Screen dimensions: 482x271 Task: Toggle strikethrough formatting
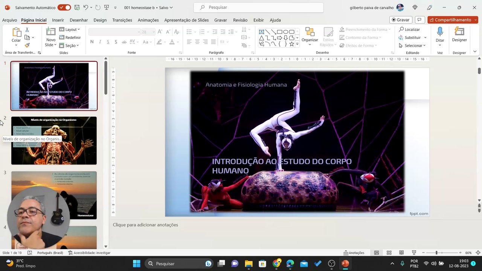click(x=124, y=42)
